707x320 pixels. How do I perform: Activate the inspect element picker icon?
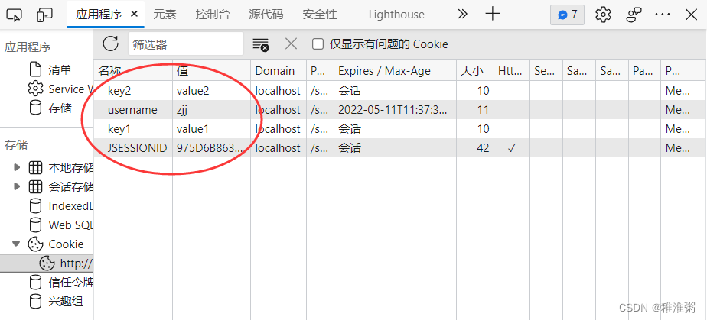[x=14, y=15]
